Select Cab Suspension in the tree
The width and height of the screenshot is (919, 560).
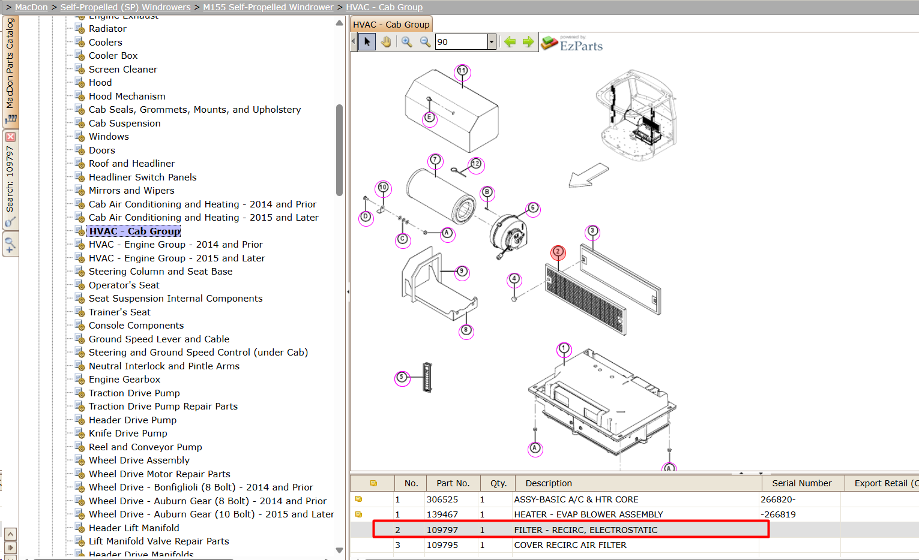pyautogui.click(x=124, y=124)
